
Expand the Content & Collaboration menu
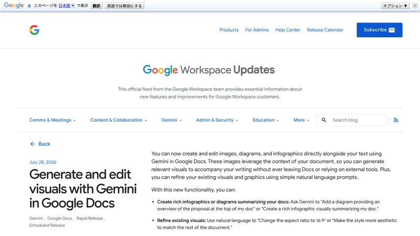119,120
